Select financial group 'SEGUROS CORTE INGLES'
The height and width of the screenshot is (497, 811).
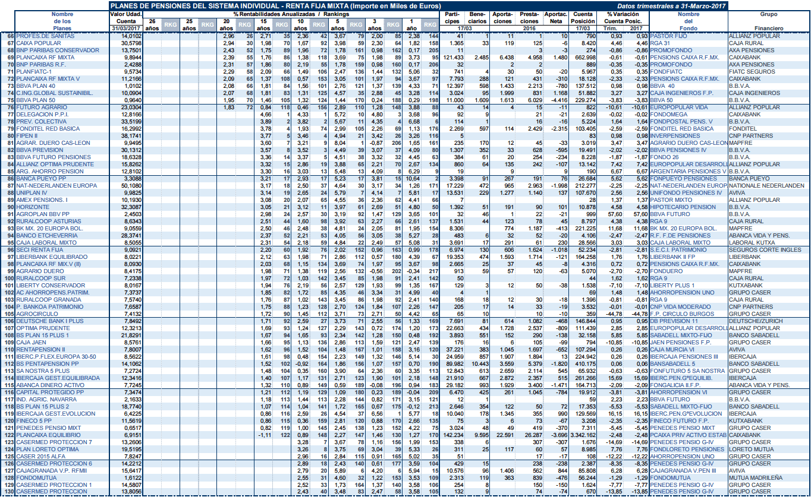(765, 249)
